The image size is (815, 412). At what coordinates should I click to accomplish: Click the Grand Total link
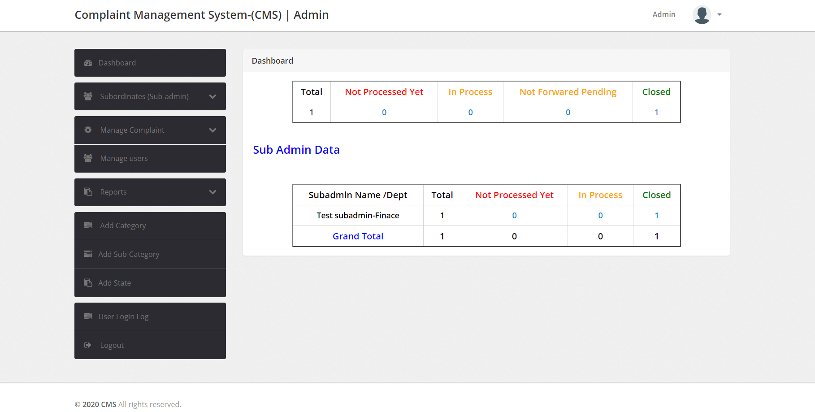(358, 236)
